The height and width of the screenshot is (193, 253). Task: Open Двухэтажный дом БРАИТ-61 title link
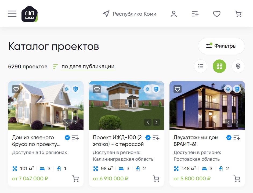196,141
